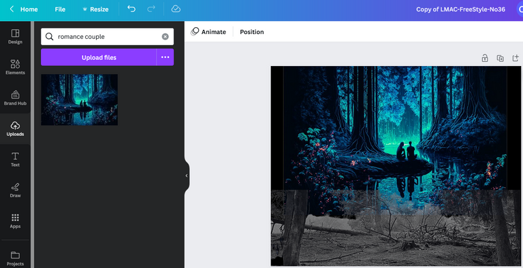This screenshot has height=268, width=523.
Task: Click the search magnifier icon
Action: tap(49, 37)
